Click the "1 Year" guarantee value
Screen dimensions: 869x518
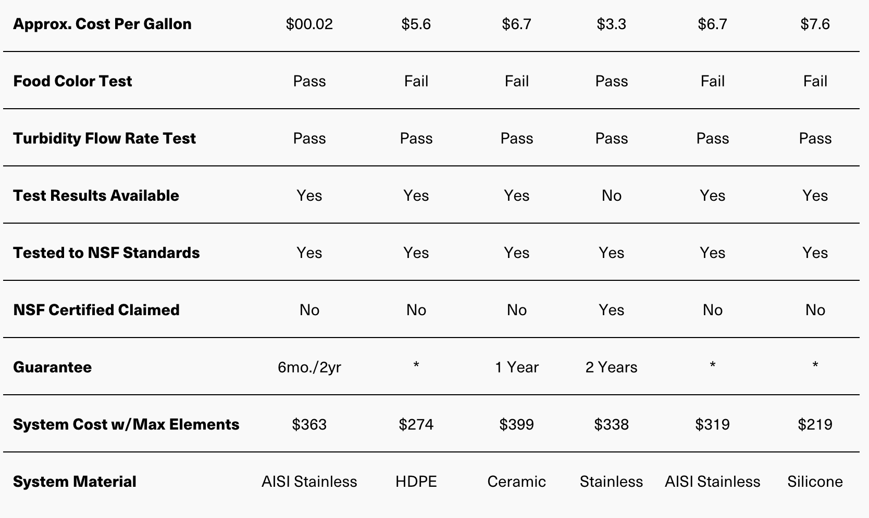coord(517,367)
